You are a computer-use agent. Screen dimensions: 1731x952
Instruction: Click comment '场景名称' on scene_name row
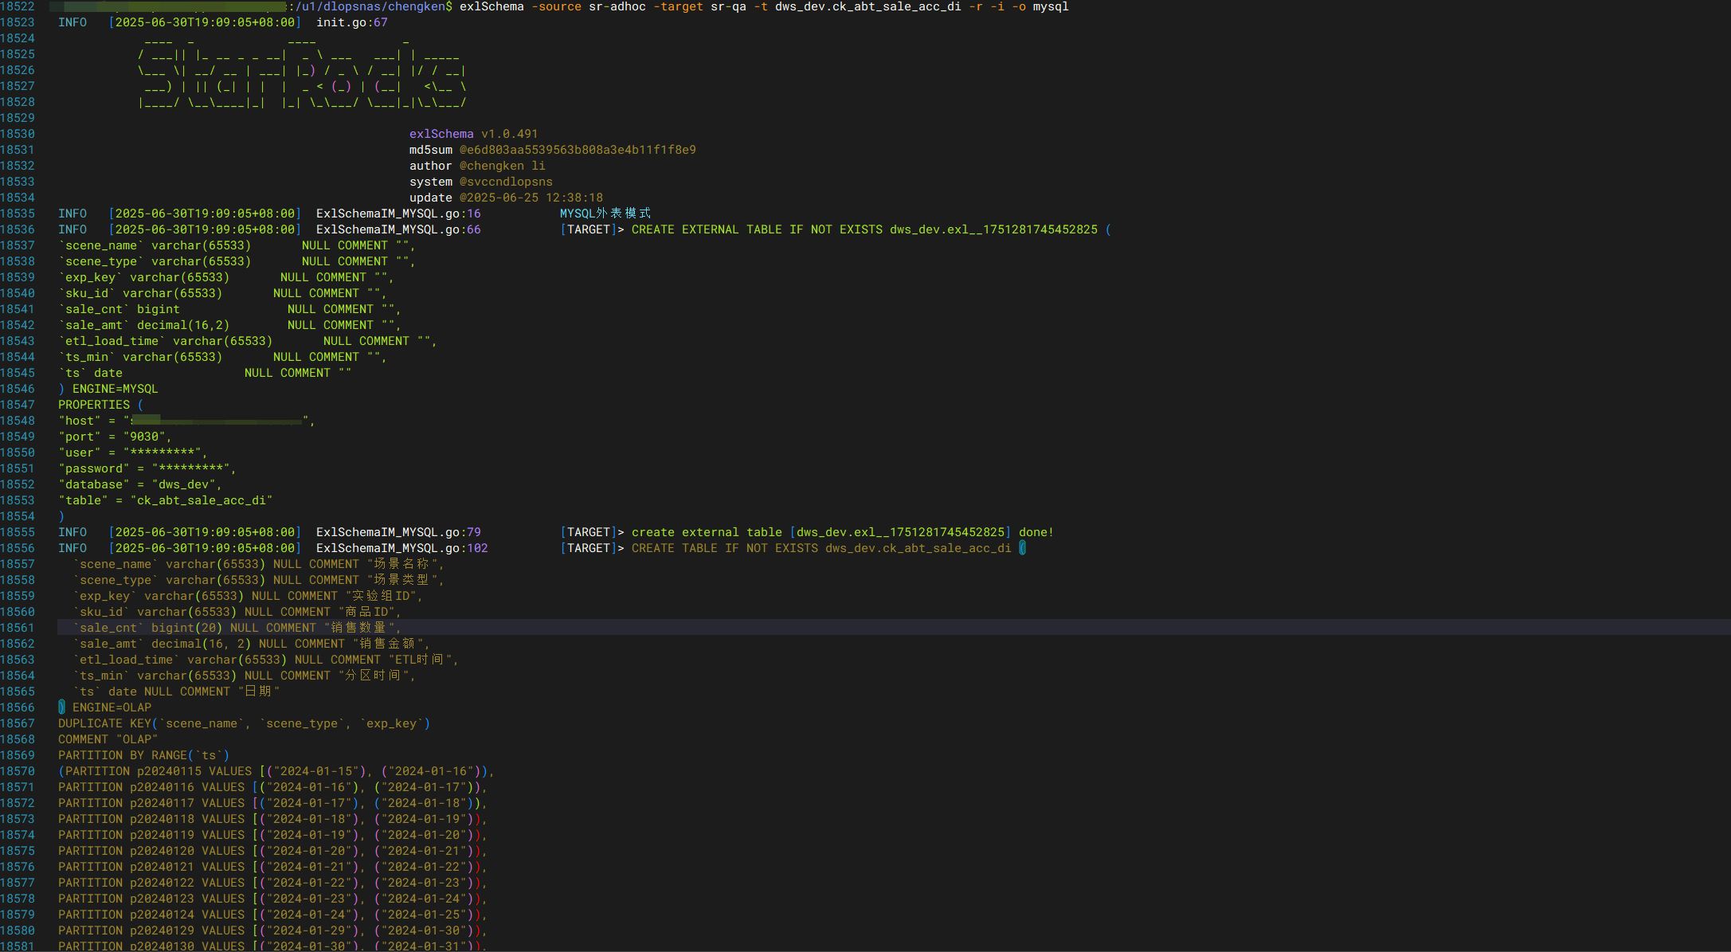(402, 564)
